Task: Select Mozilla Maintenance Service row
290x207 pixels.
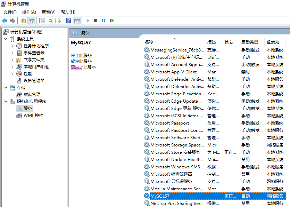Action: [215, 189]
